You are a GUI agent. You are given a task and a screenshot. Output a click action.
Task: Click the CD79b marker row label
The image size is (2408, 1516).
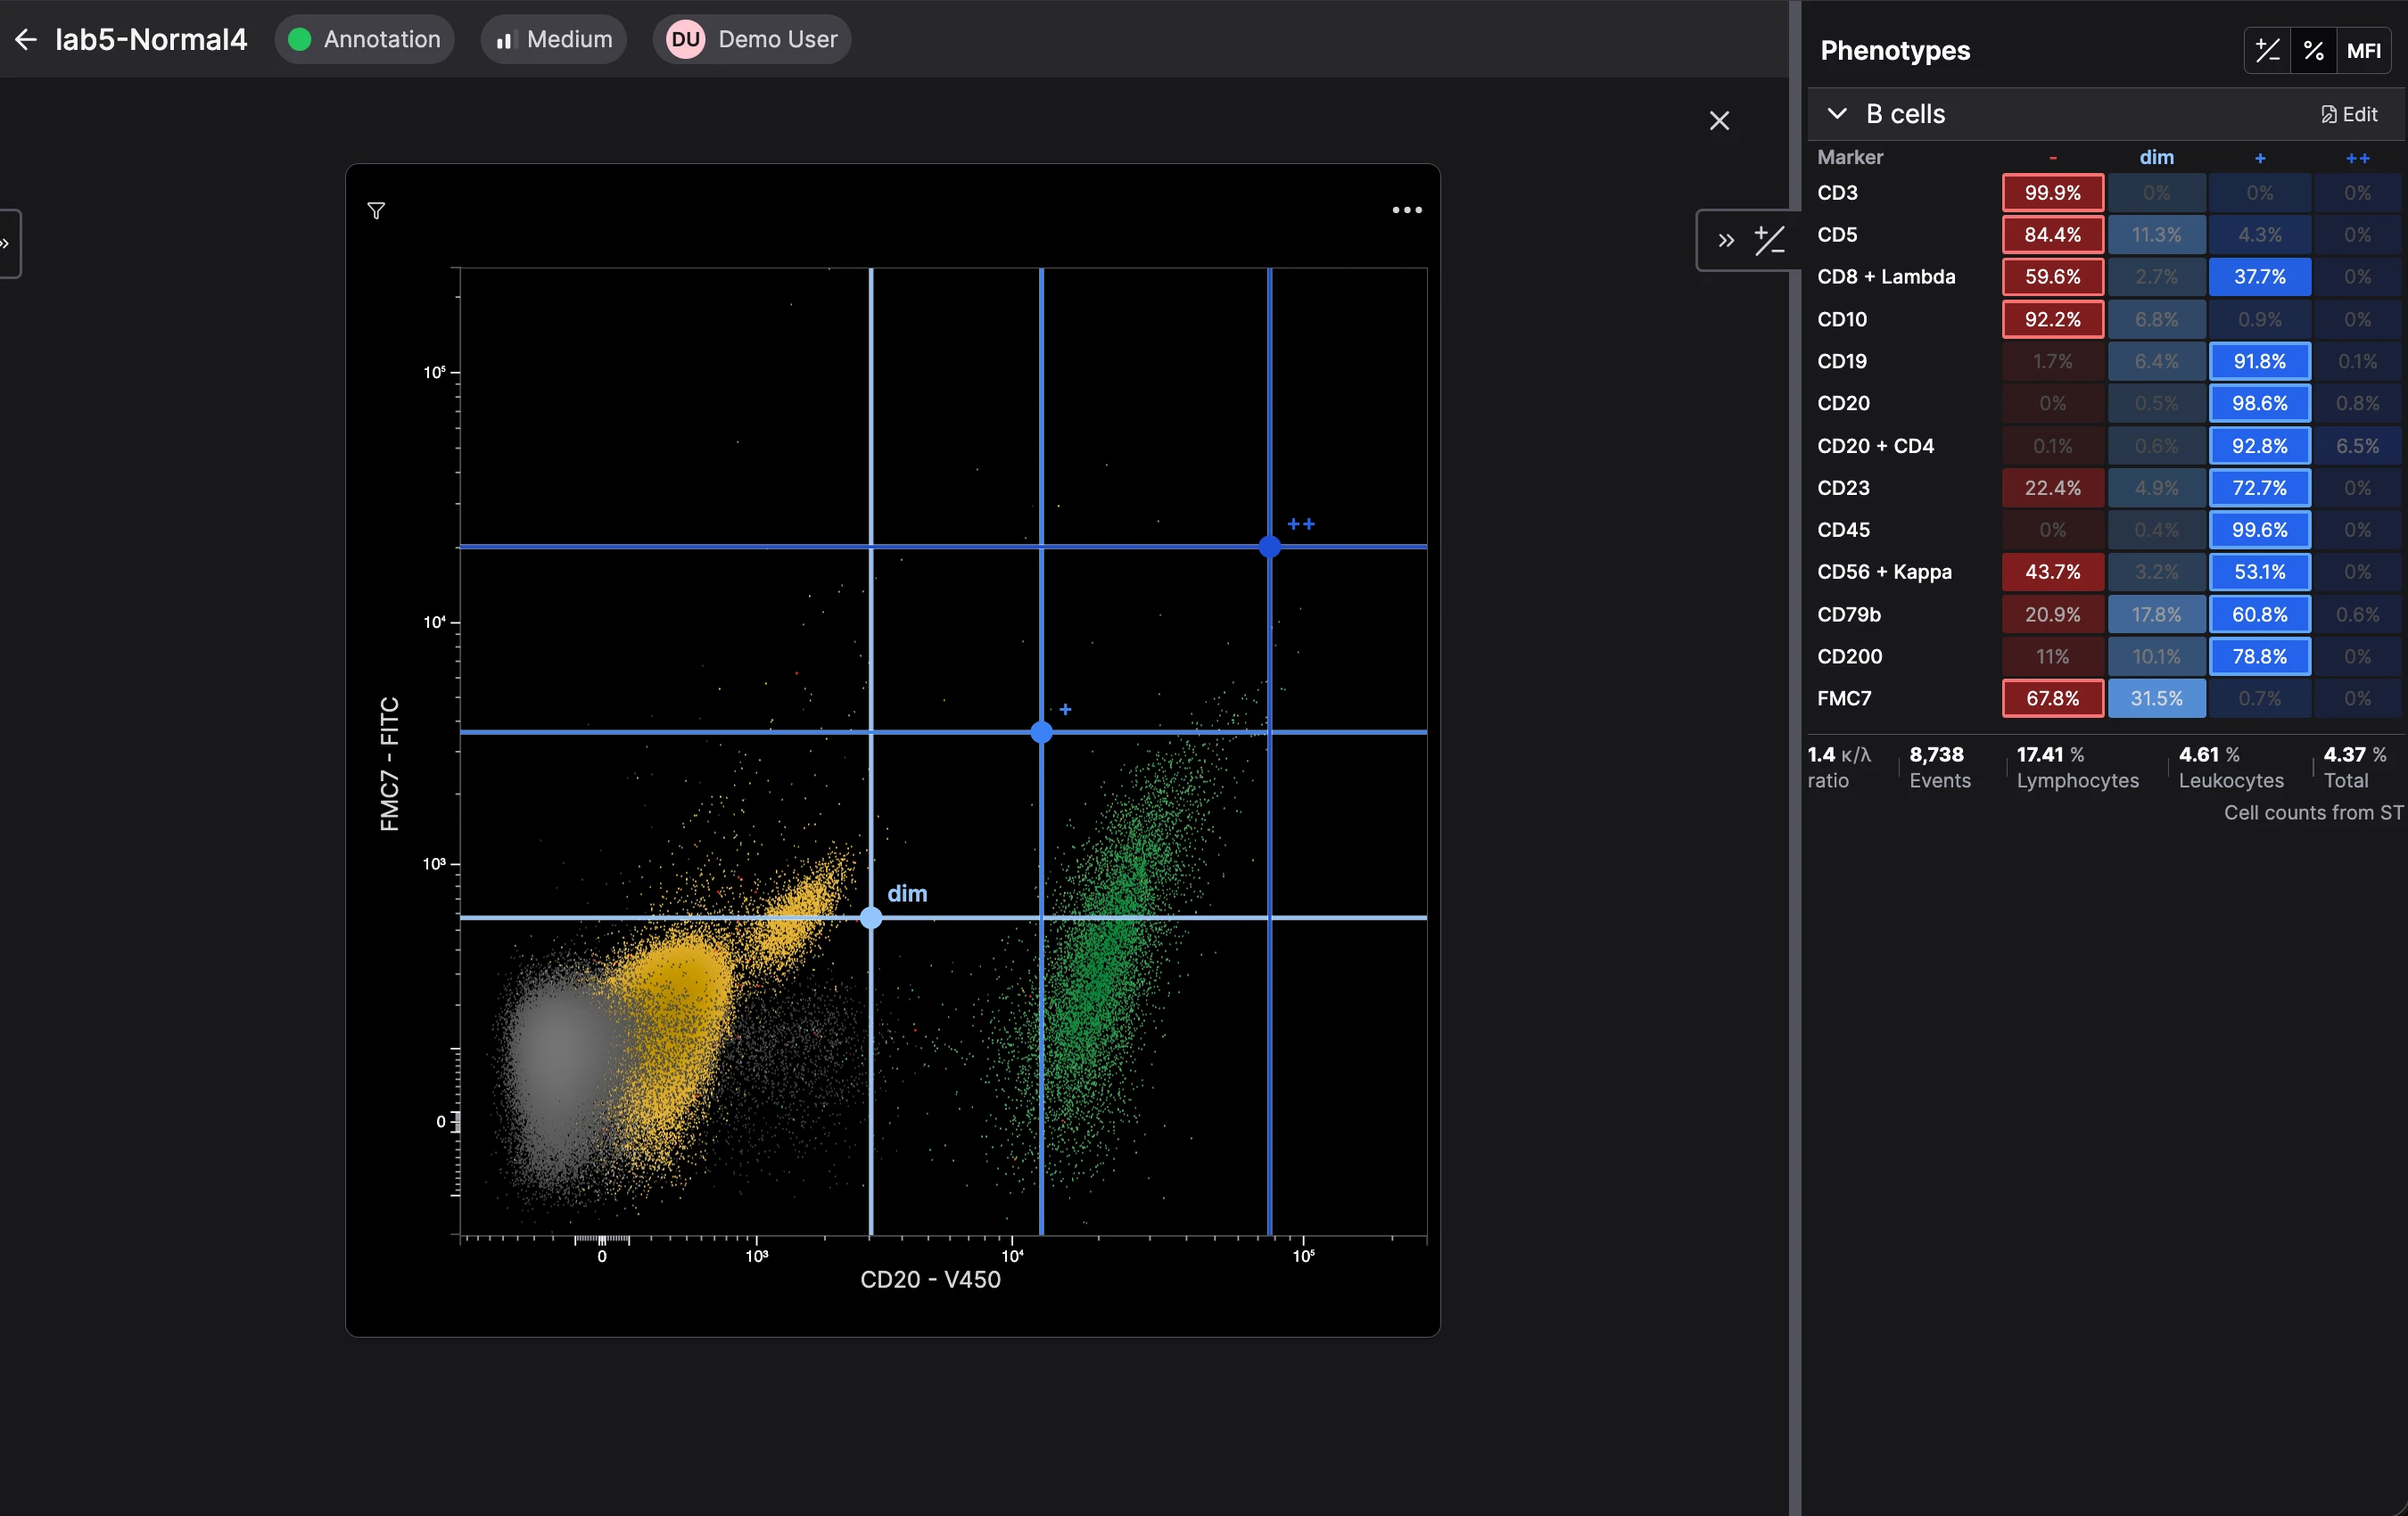tap(1848, 614)
